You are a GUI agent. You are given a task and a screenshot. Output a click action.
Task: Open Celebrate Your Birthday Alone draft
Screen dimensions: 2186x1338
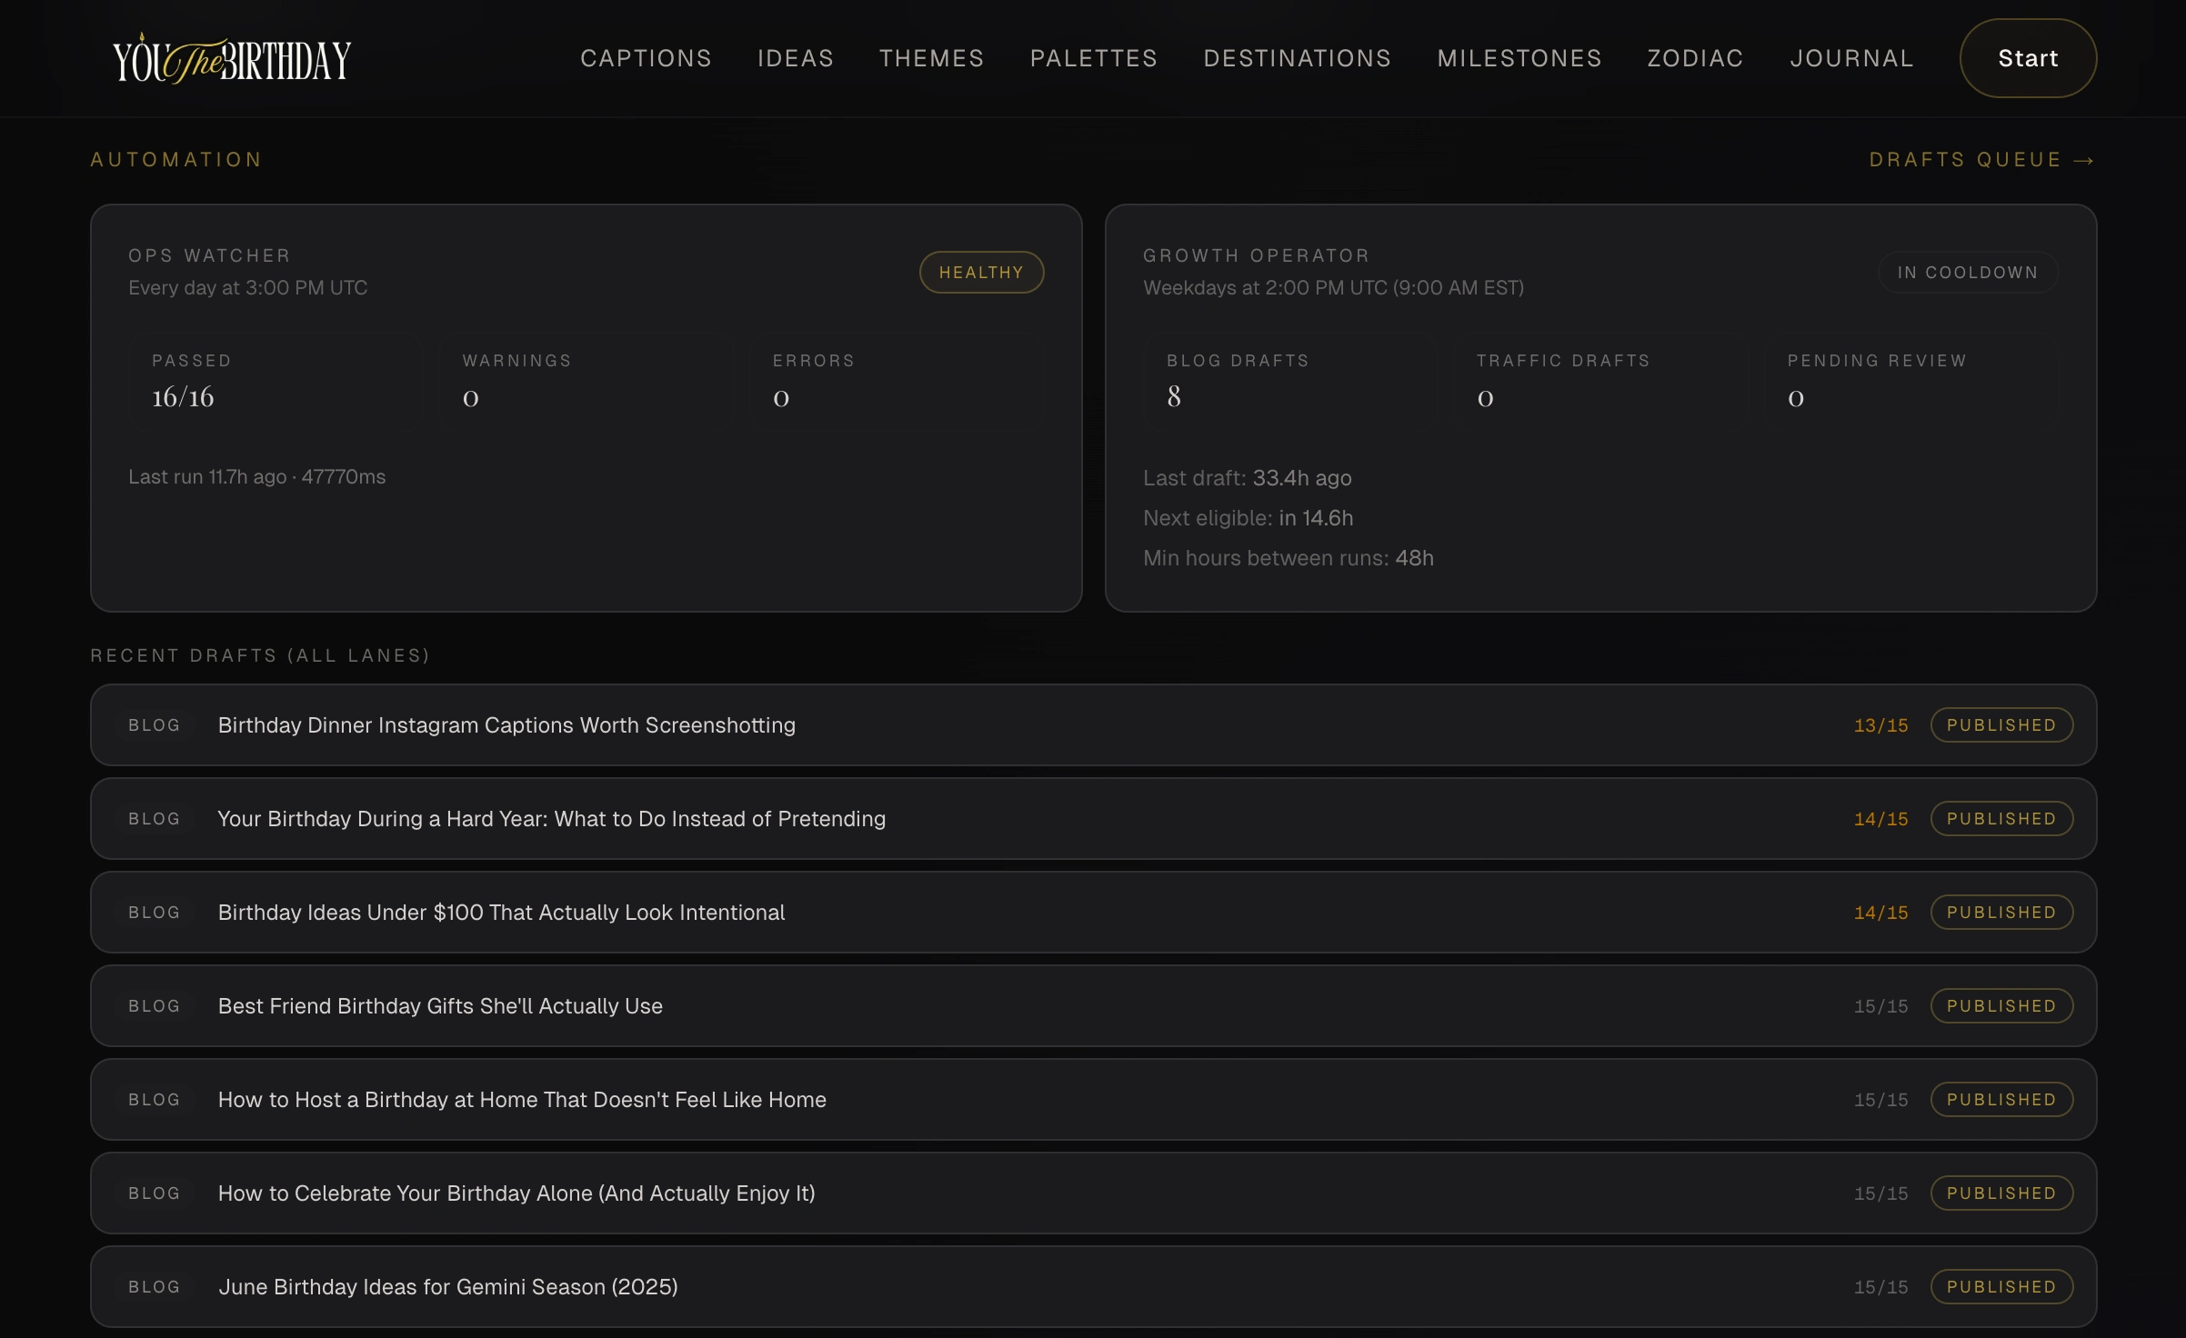[x=516, y=1193]
